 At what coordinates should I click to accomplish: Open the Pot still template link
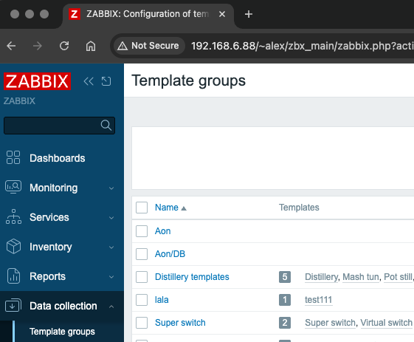click(398, 277)
